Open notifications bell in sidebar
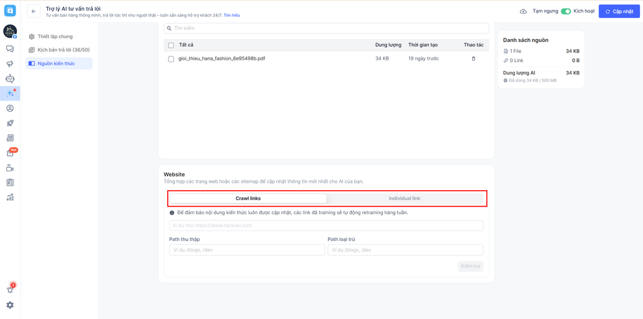643x319 pixels. (10, 289)
